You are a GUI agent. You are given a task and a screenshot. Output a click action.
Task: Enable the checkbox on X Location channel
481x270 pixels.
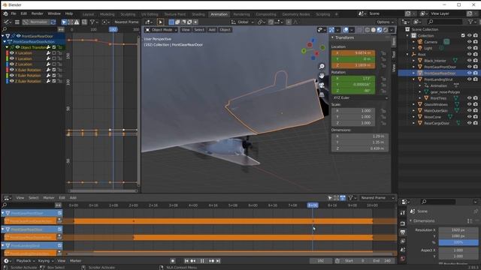click(54, 53)
